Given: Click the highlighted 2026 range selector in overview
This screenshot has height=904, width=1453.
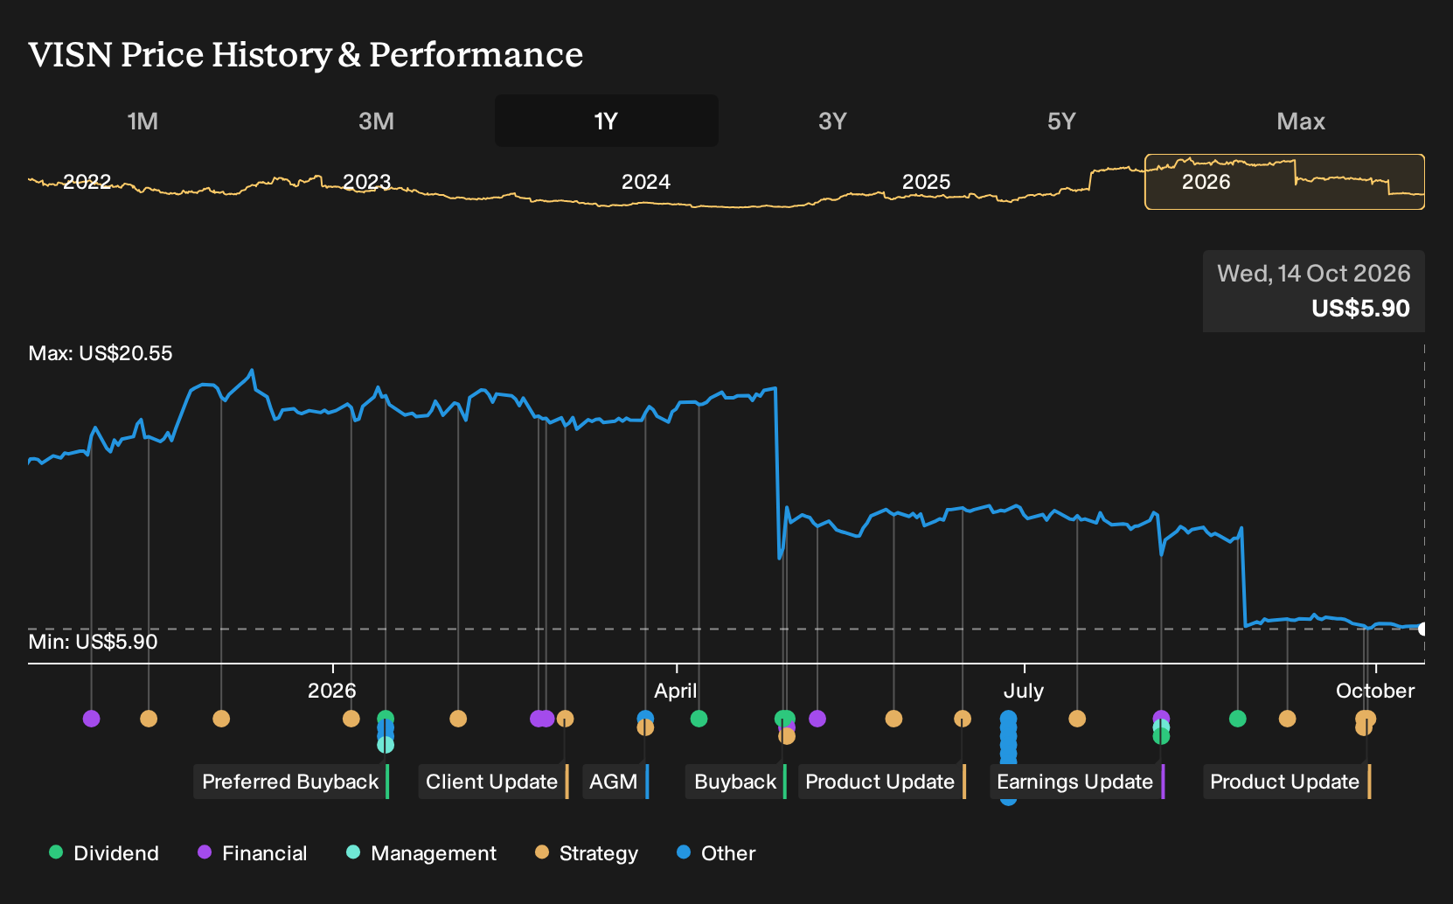Looking at the screenshot, I should (1284, 182).
